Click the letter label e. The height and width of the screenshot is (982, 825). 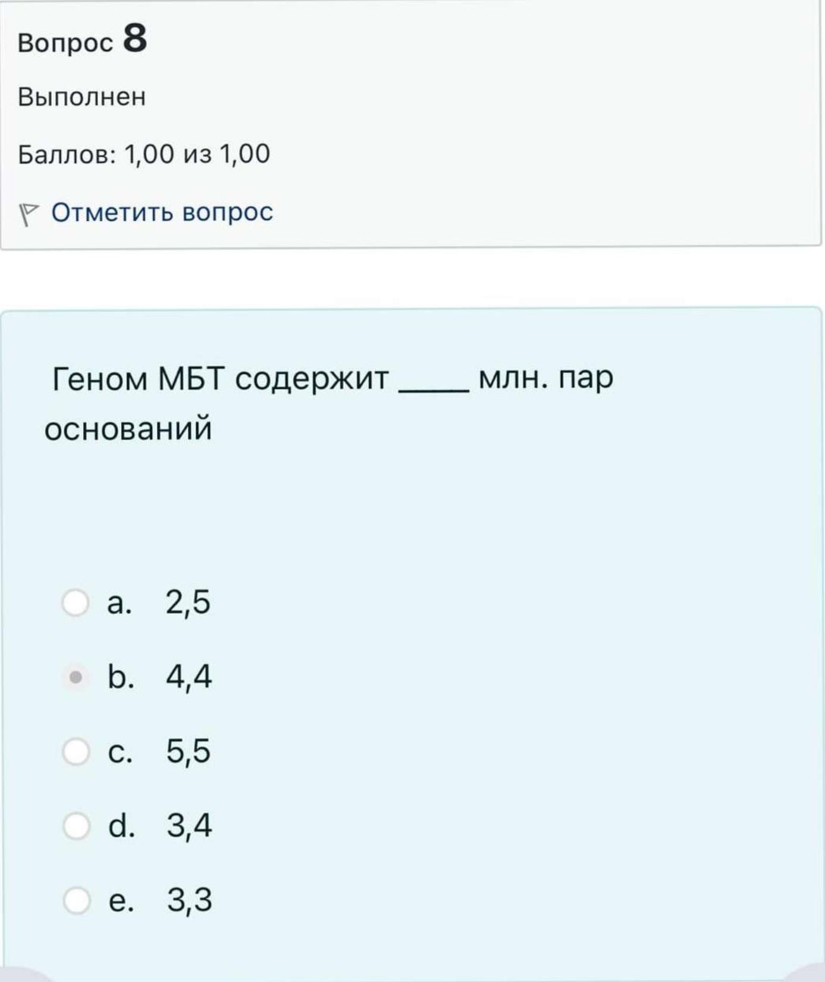(121, 901)
